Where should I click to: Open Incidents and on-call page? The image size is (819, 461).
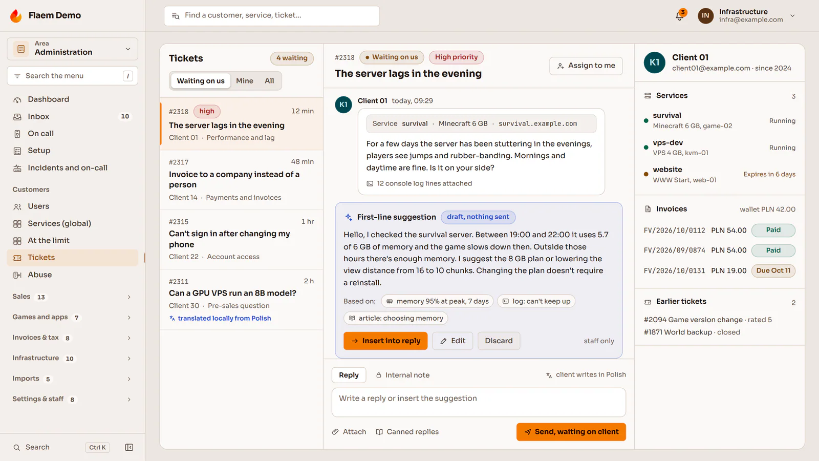point(73,168)
